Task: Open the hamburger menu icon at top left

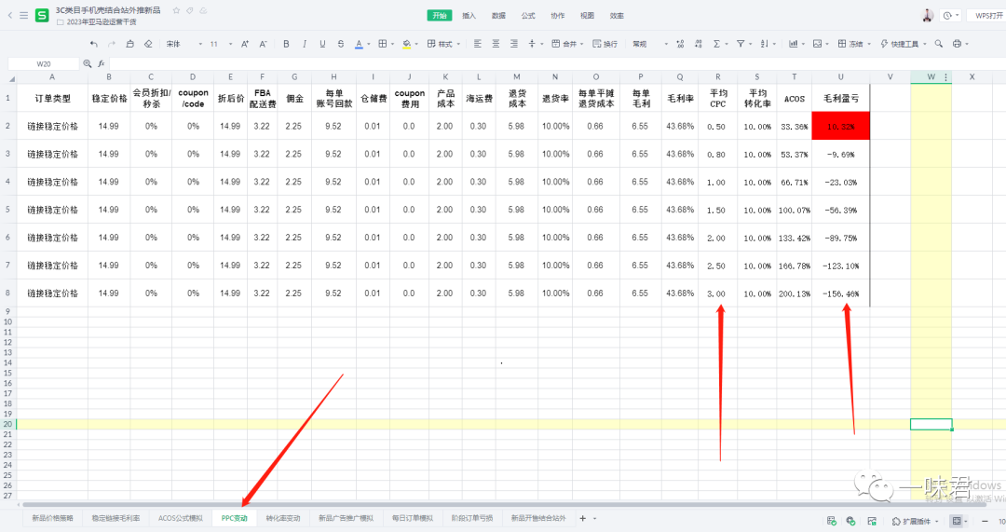Action: click(x=23, y=16)
